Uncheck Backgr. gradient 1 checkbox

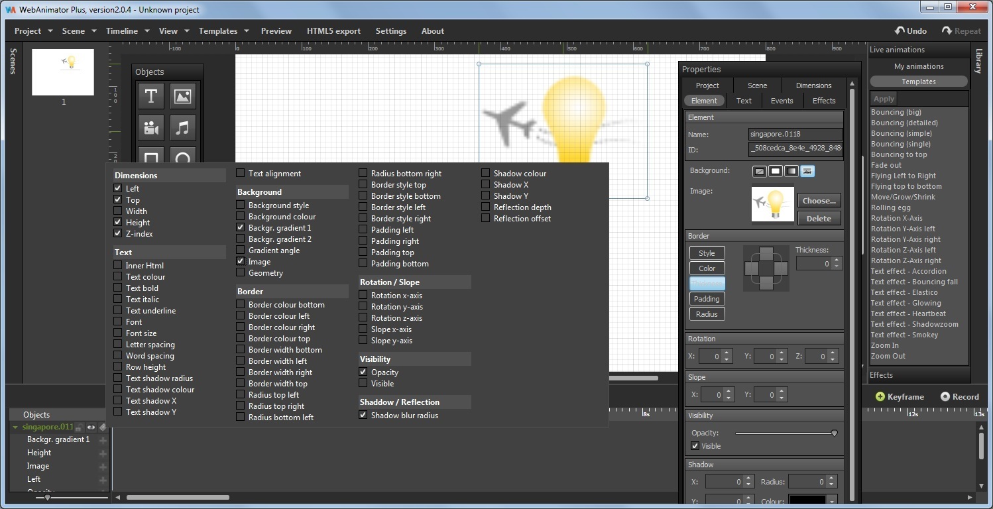coord(241,228)
